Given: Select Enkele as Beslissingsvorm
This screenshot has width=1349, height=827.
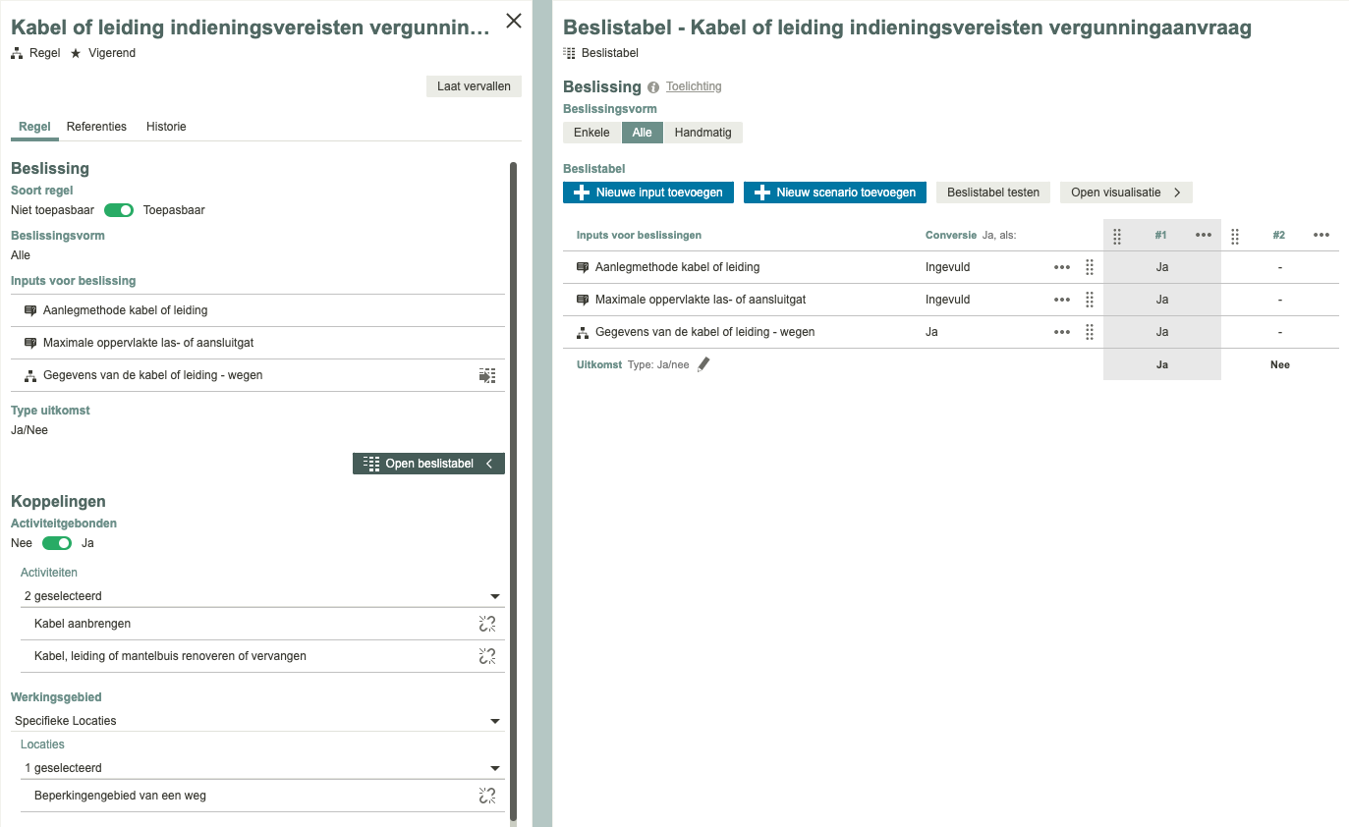Looking at the screenshot, I should [591, 133].
